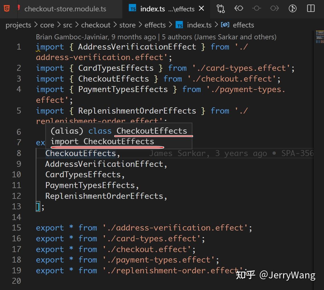Click the git blame authors code lens

point(156,37)
